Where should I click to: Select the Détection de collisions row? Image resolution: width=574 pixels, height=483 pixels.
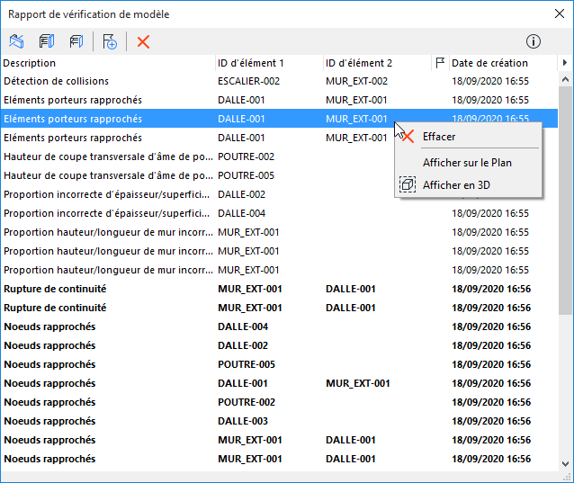point(279,81)
